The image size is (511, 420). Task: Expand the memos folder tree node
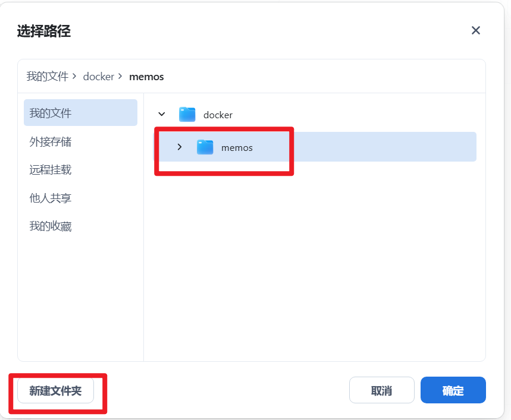pyautogui.click(x=179, y=147)
